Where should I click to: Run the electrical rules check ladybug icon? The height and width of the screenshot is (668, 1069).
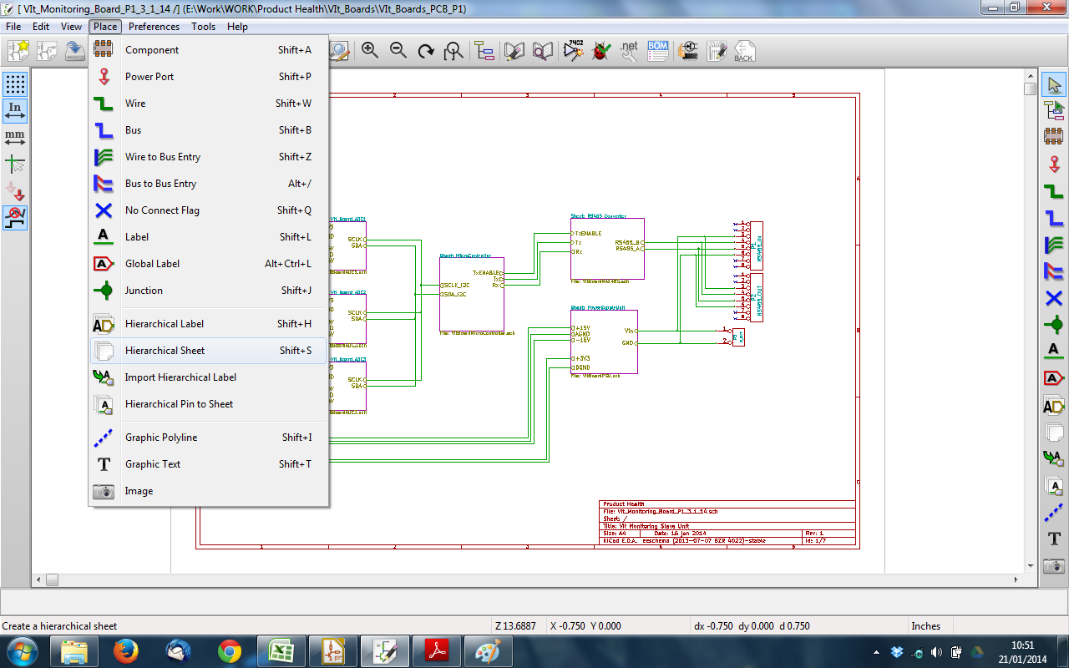[600, 51]
